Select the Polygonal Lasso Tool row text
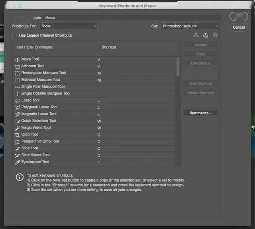 coord(39,107)
